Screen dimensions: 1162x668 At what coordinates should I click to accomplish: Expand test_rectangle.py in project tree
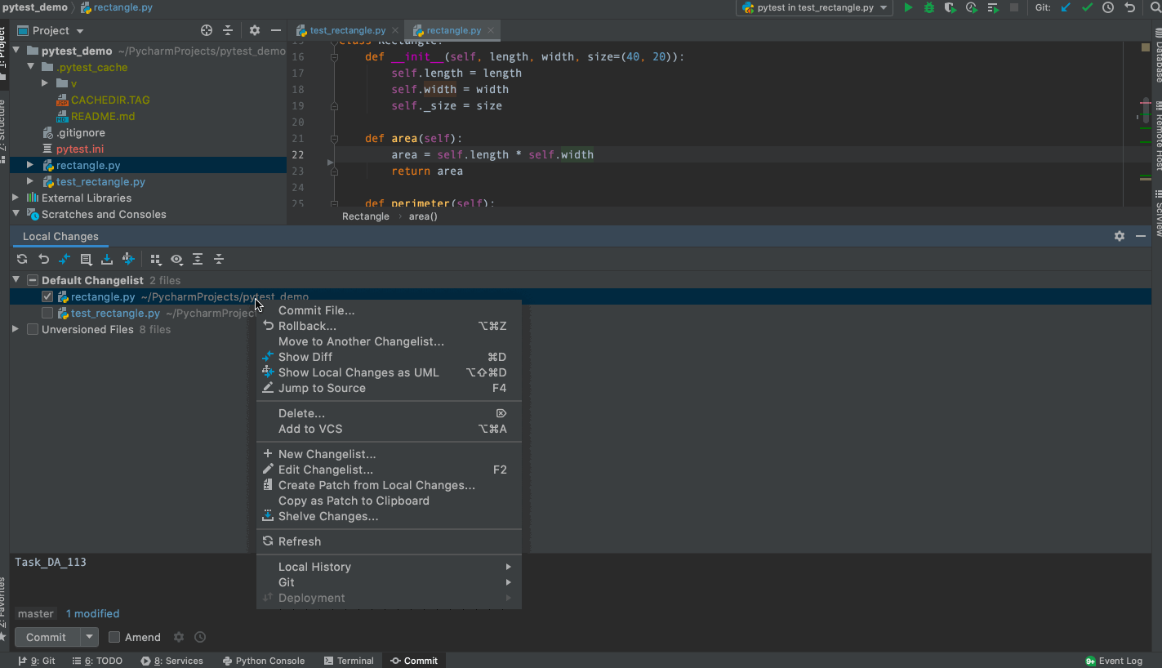click(30, 181)
